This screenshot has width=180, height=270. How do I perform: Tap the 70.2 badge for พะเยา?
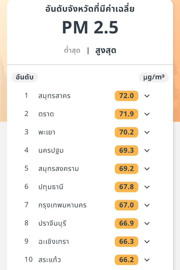point(126,132)
